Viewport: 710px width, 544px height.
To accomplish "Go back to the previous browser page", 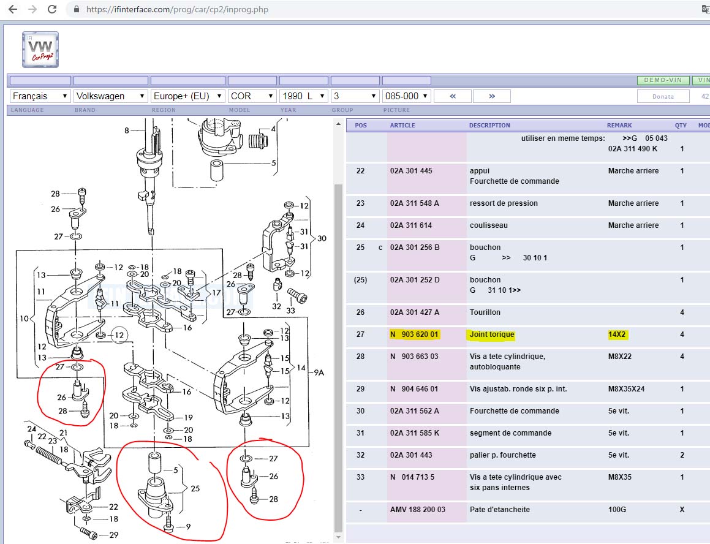I will 13,9.
